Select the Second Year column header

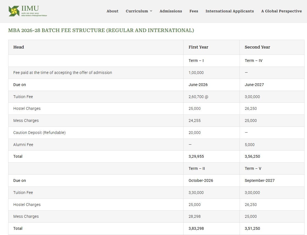coord(257,47)
